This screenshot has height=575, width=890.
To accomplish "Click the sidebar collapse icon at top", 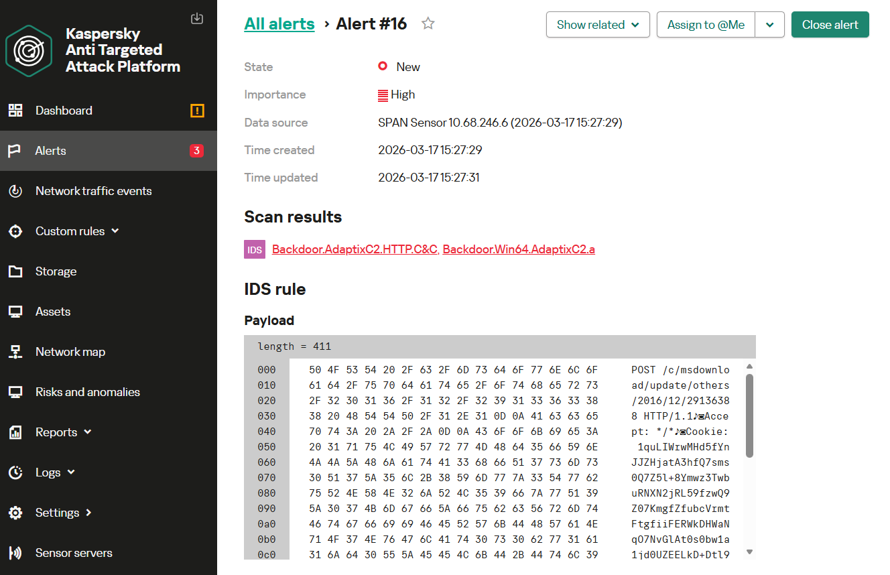I will 196,18.
